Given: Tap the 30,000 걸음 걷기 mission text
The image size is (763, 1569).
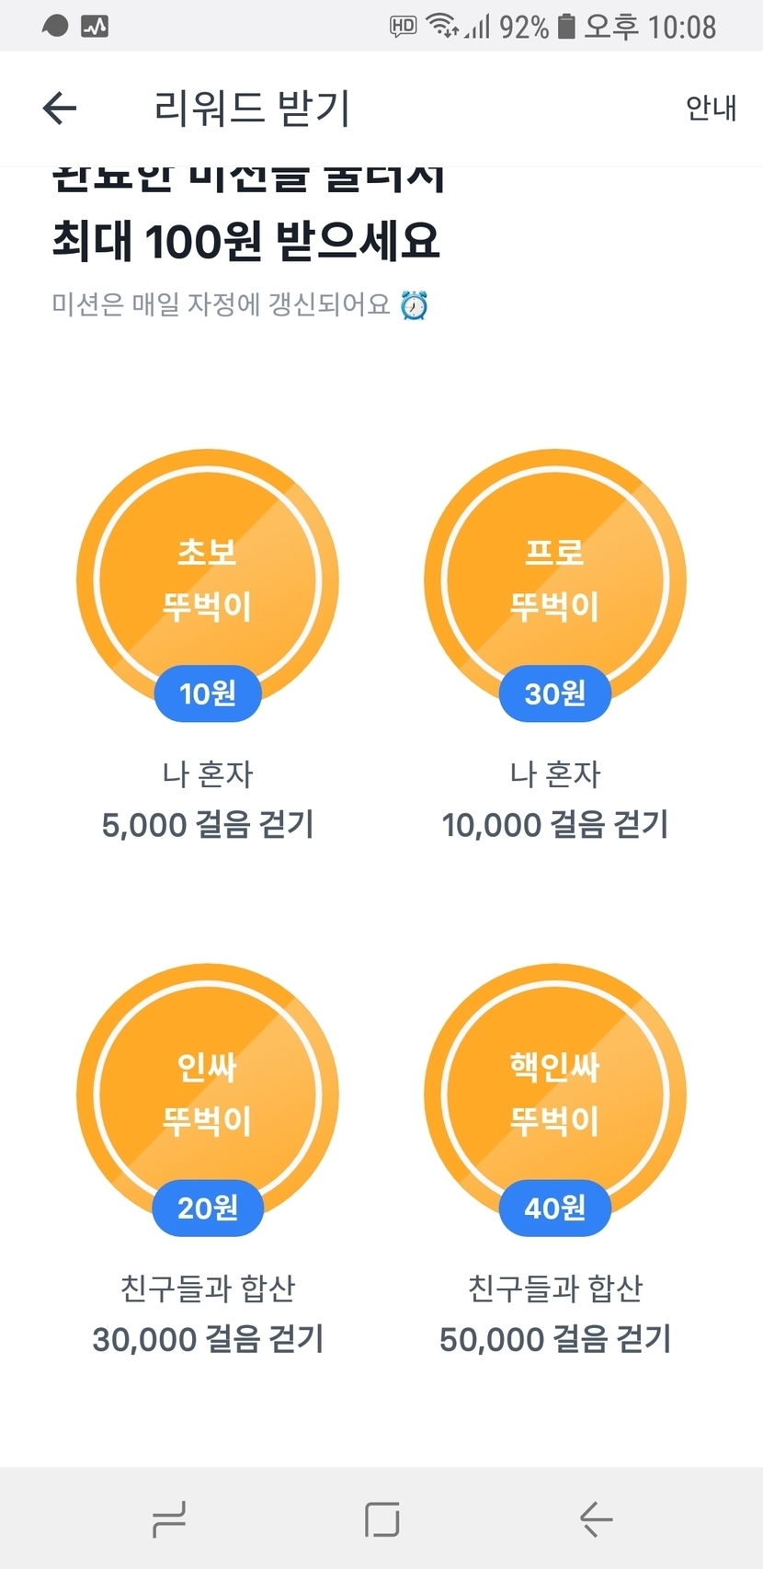Looking at the screenshot, I should [208, 1340].
